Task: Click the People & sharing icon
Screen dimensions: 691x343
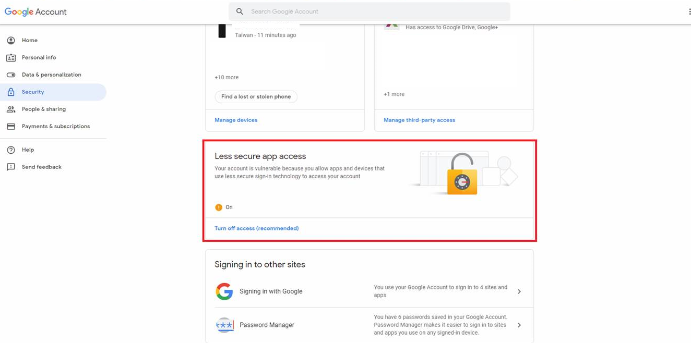Action: coord(11,109)
